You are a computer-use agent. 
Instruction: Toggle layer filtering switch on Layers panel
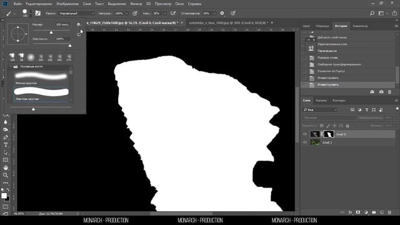coord(397,109)
